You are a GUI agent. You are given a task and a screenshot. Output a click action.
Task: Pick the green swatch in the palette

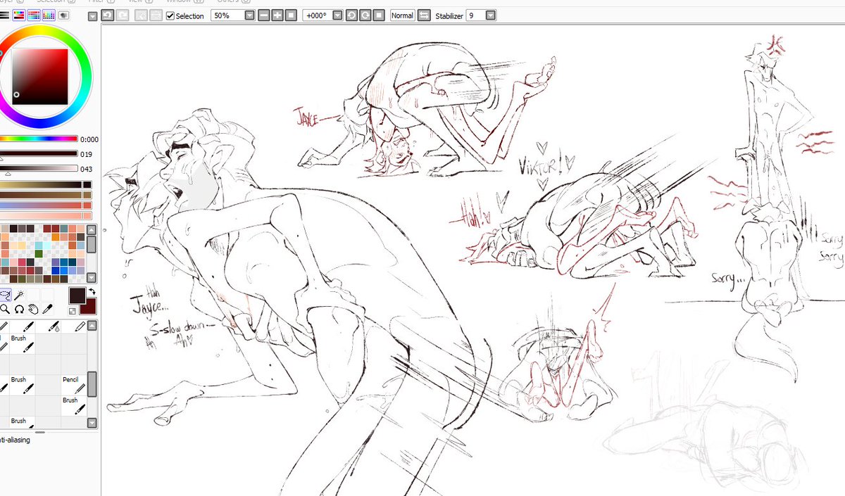[x=39, y=254]
